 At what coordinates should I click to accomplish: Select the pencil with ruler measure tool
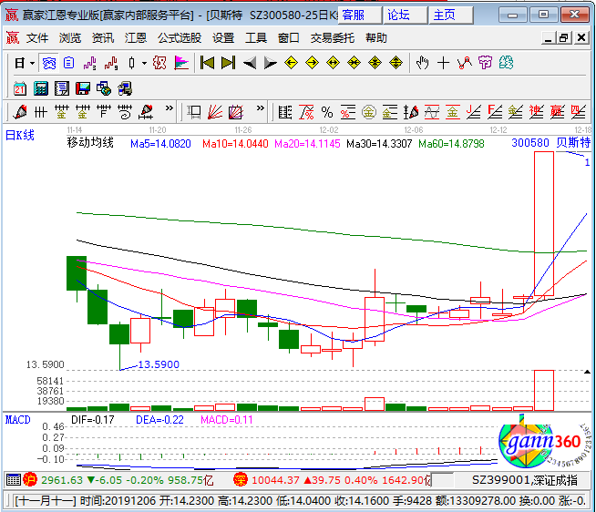[147, 112]
